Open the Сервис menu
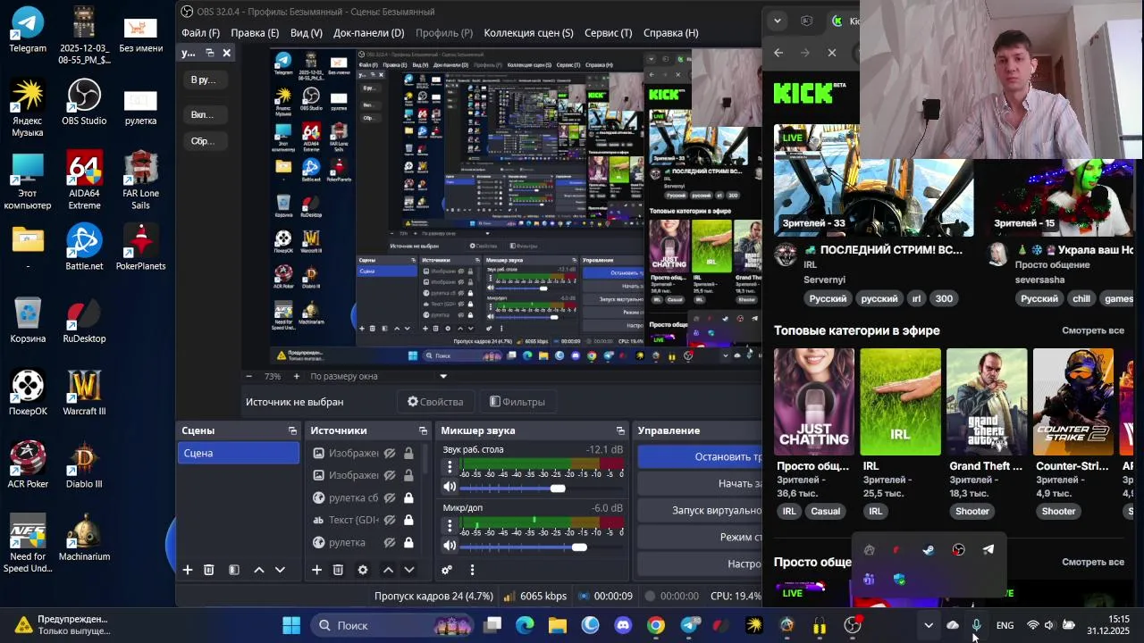The height and width of the screenshot is (643, 1144). 608,33
